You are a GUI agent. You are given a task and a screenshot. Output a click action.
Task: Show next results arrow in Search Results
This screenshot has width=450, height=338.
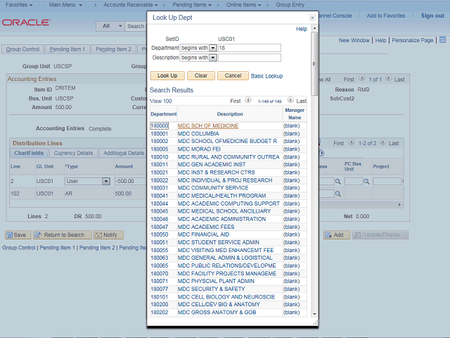(290, 100)
